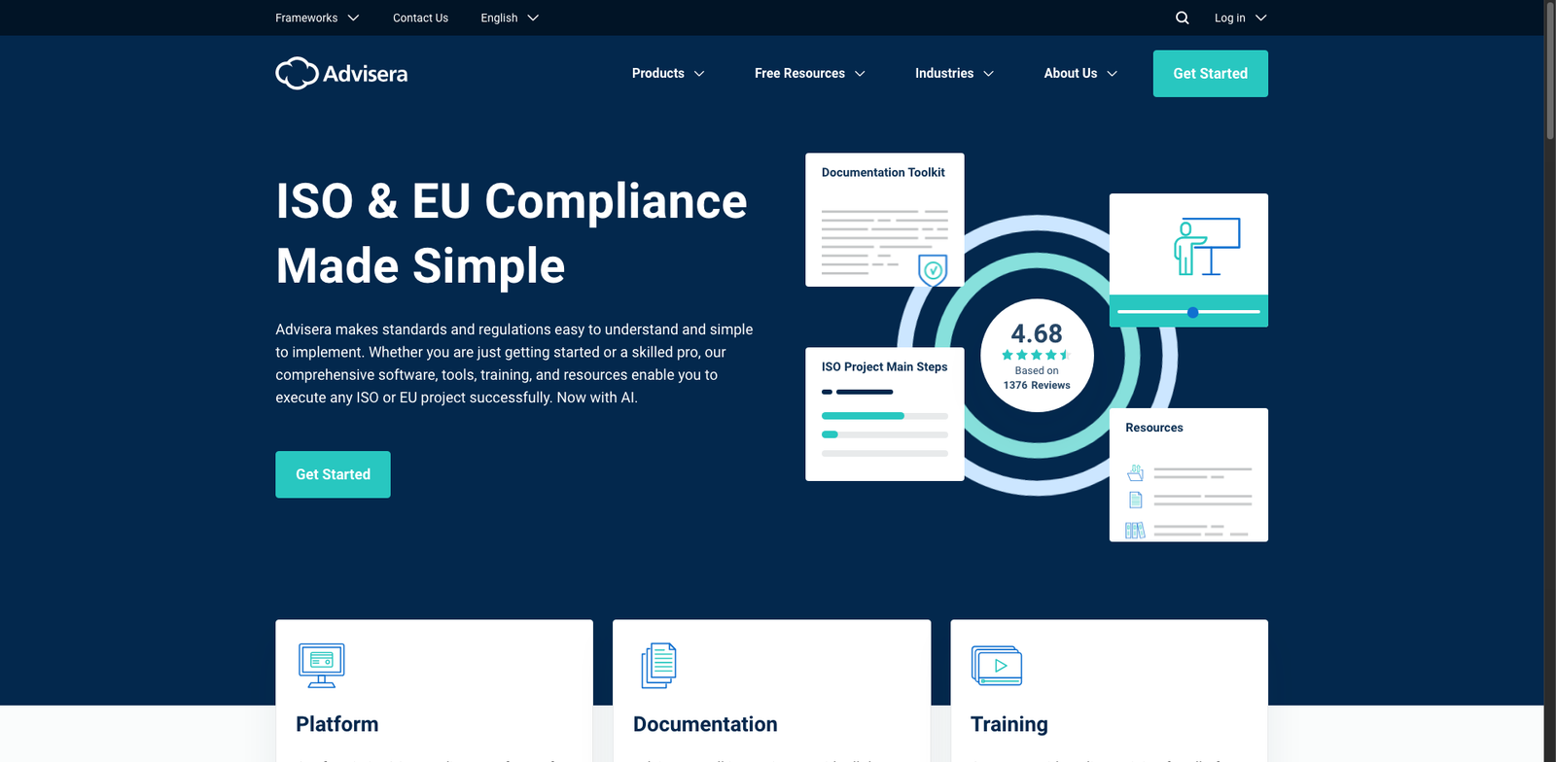Click the Training video player icon

coord(996,666)
